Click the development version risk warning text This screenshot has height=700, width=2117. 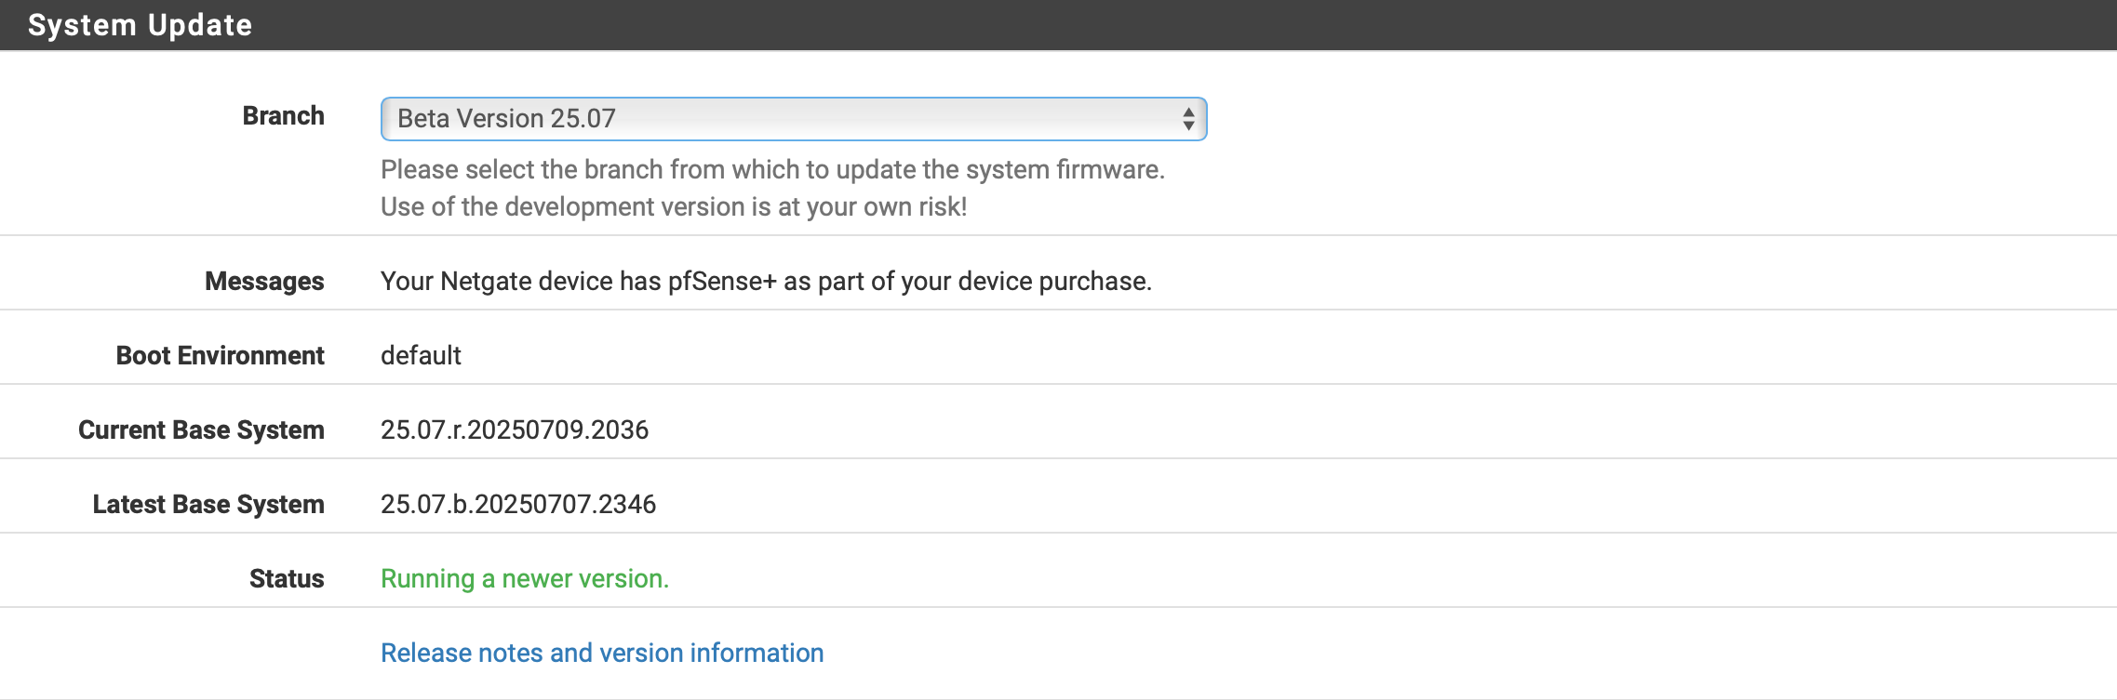coord(674,207)
